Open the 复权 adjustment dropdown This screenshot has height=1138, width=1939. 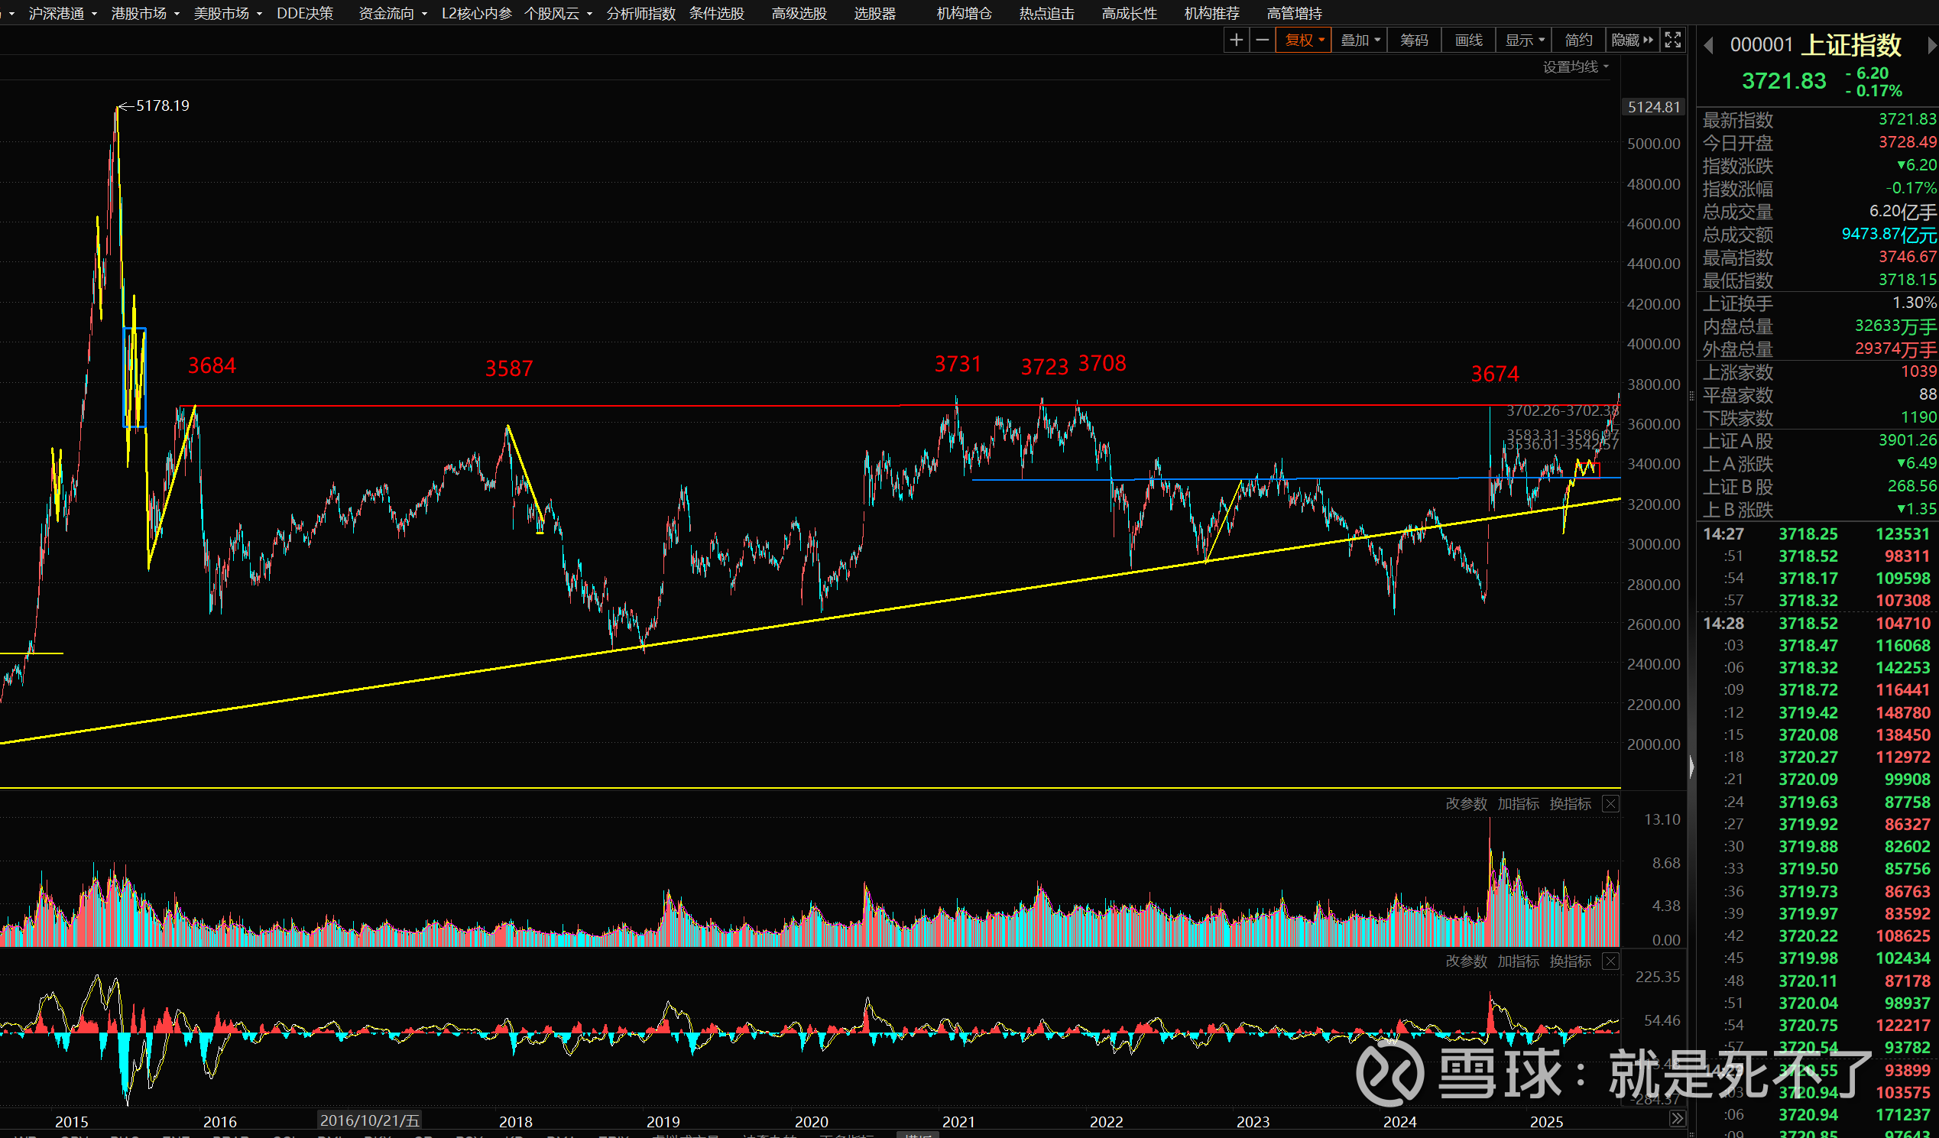[1303, 40]
